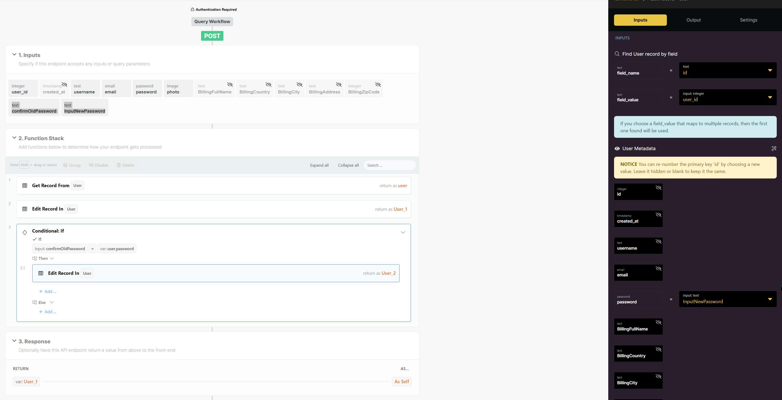Switch to the Output tab
The image size is (782, 400).
click(693, 20)
